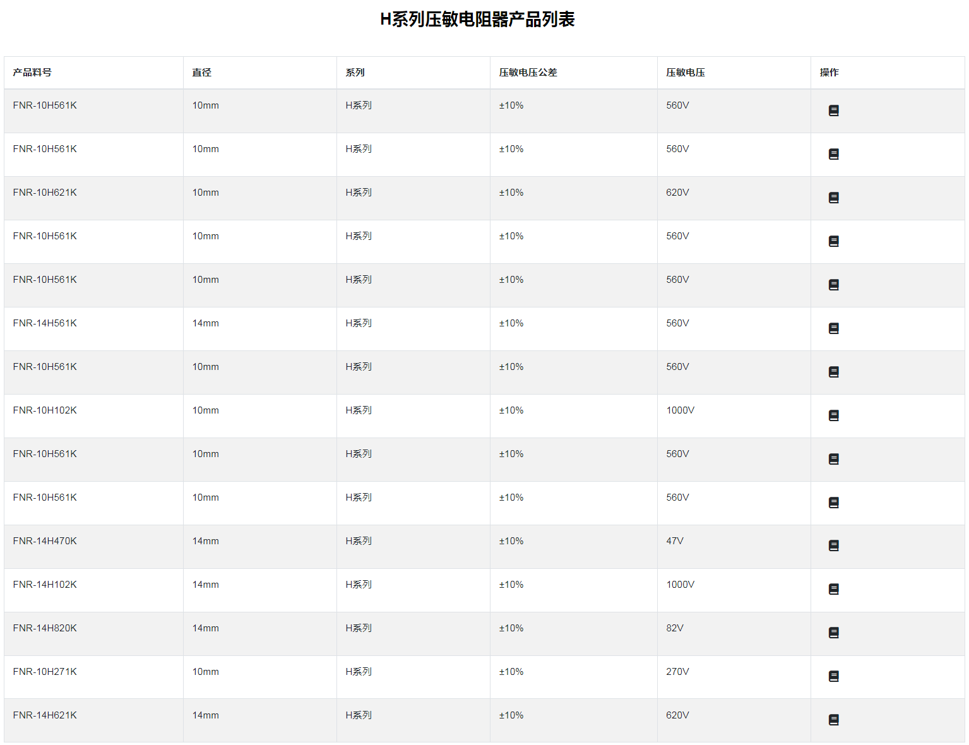Select the 直径 column header
The width and height of the screenshot is (969, 745).
202,73
